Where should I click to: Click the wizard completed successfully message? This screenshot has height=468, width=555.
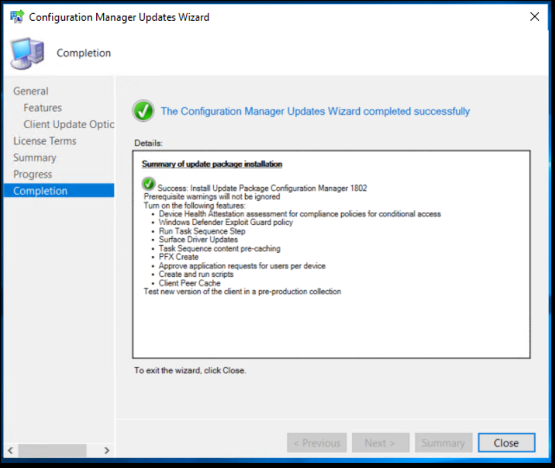tap(315, 111)
